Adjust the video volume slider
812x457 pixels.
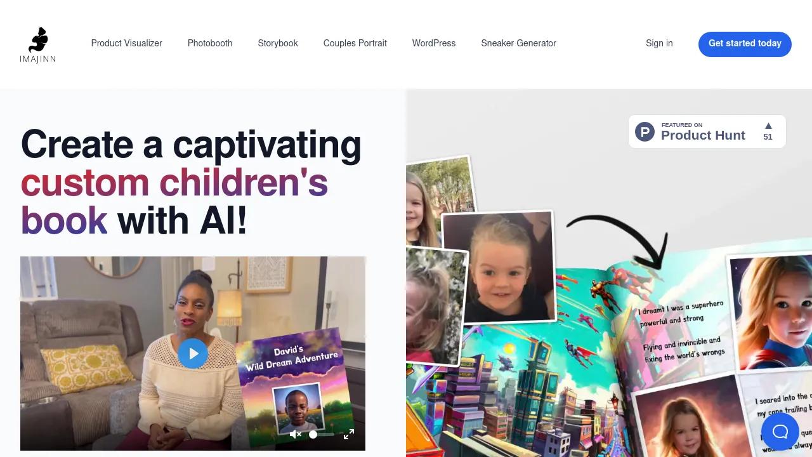pos(322,435)
